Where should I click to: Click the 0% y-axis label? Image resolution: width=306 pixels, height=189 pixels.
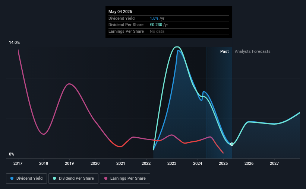(x=12, y=154)
